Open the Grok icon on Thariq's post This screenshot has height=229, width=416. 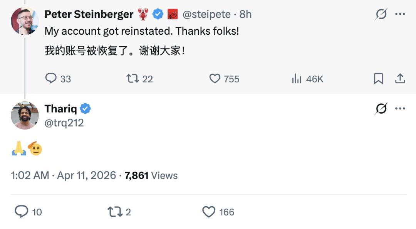[381, 109]
